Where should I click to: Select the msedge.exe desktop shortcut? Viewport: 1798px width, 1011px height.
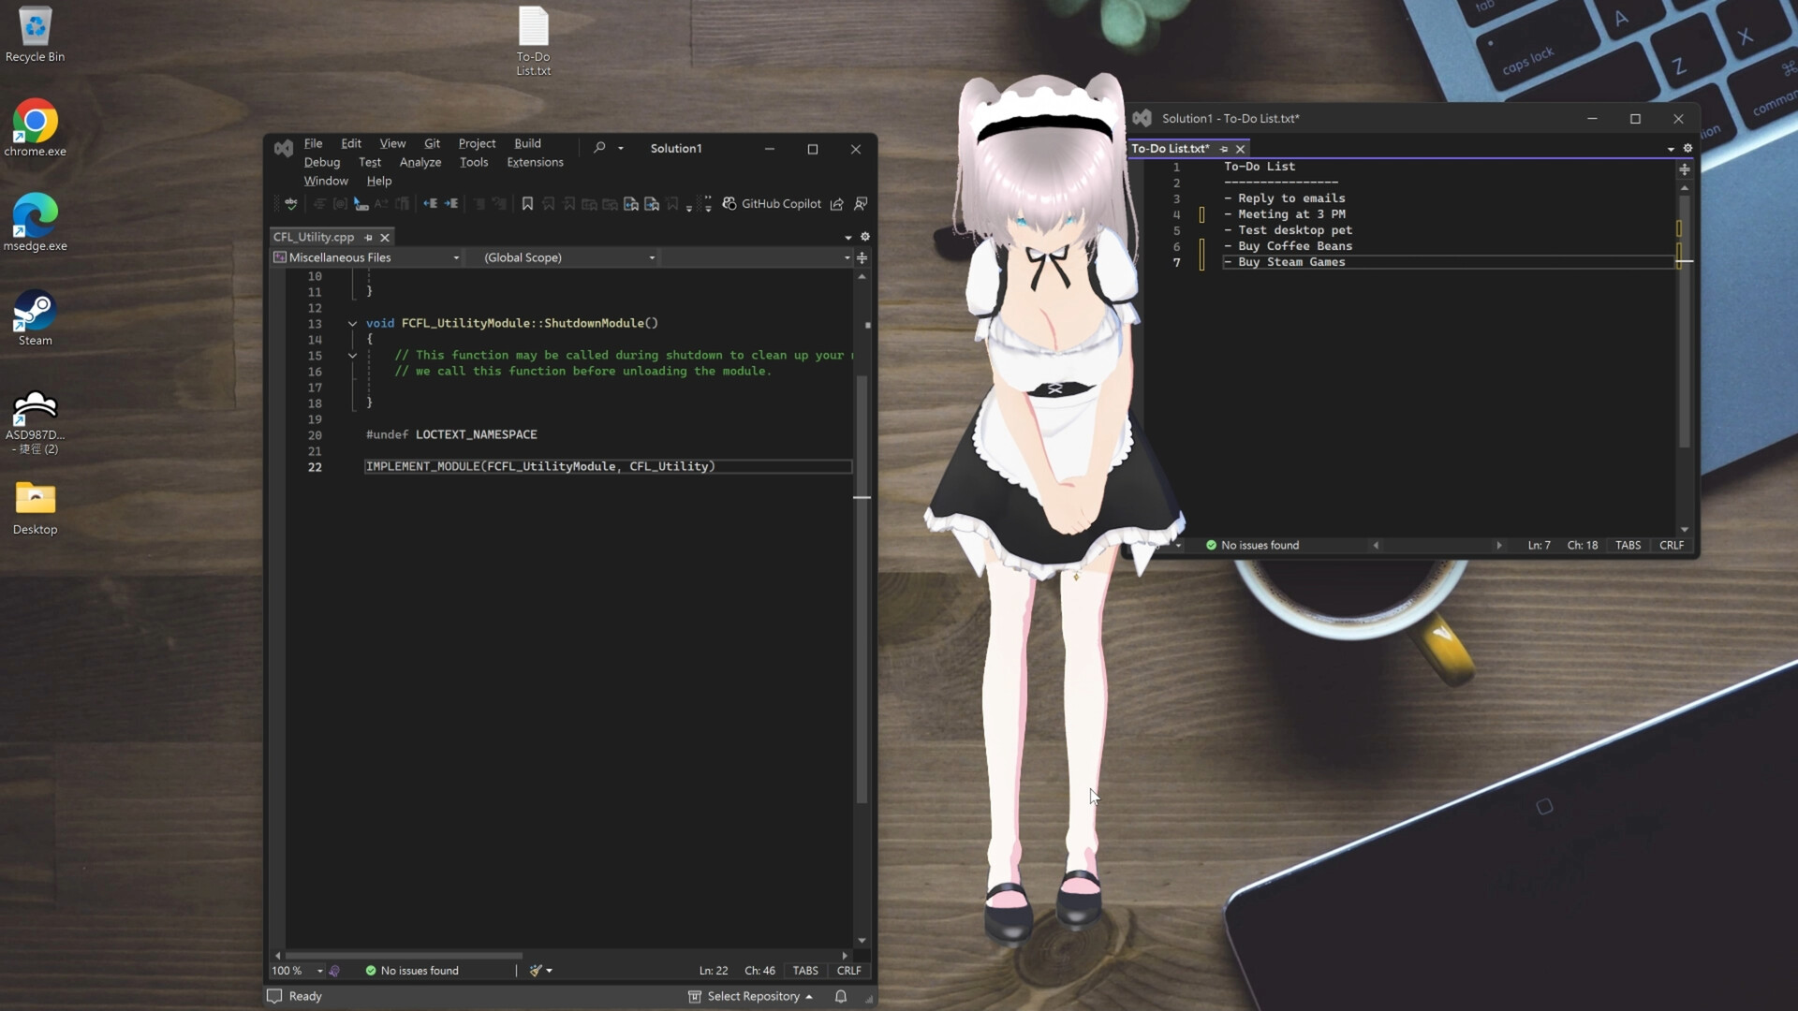tap(35, 223)
